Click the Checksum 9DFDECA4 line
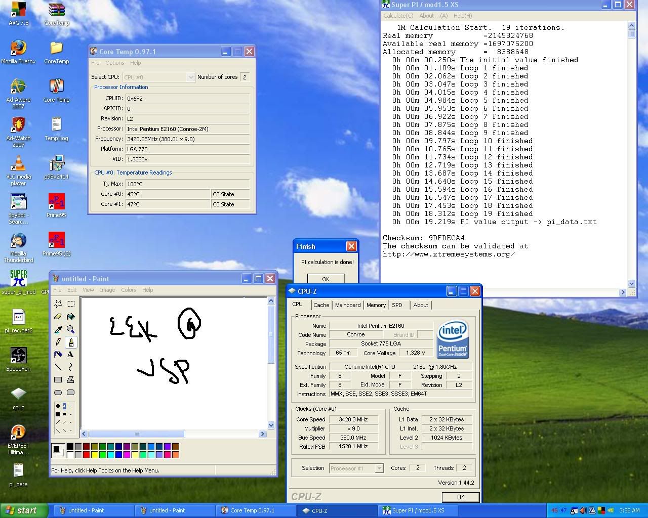Screen dimensions: 648x518 (423, 238)
